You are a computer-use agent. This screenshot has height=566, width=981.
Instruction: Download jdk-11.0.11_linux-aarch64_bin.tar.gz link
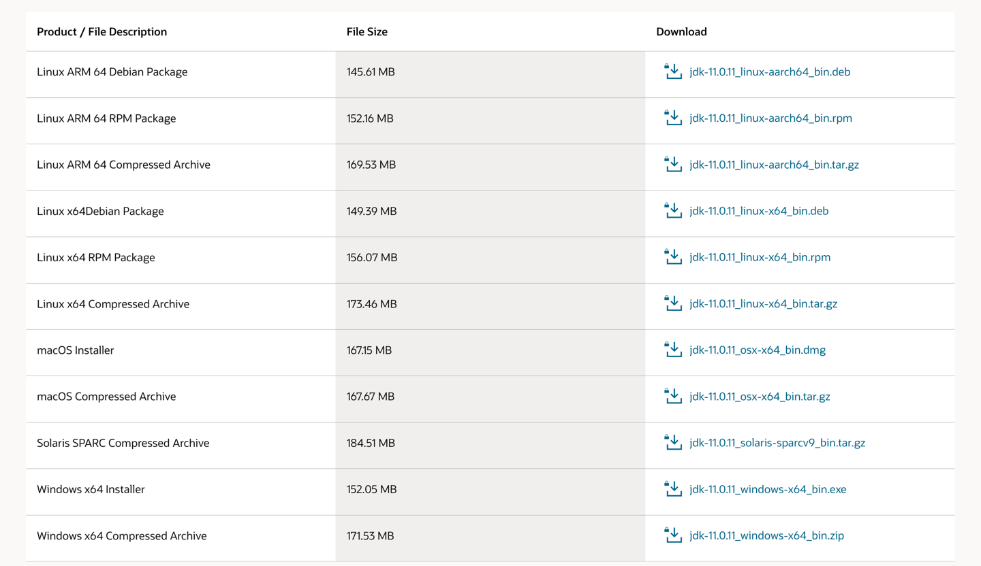coord(774,165)
